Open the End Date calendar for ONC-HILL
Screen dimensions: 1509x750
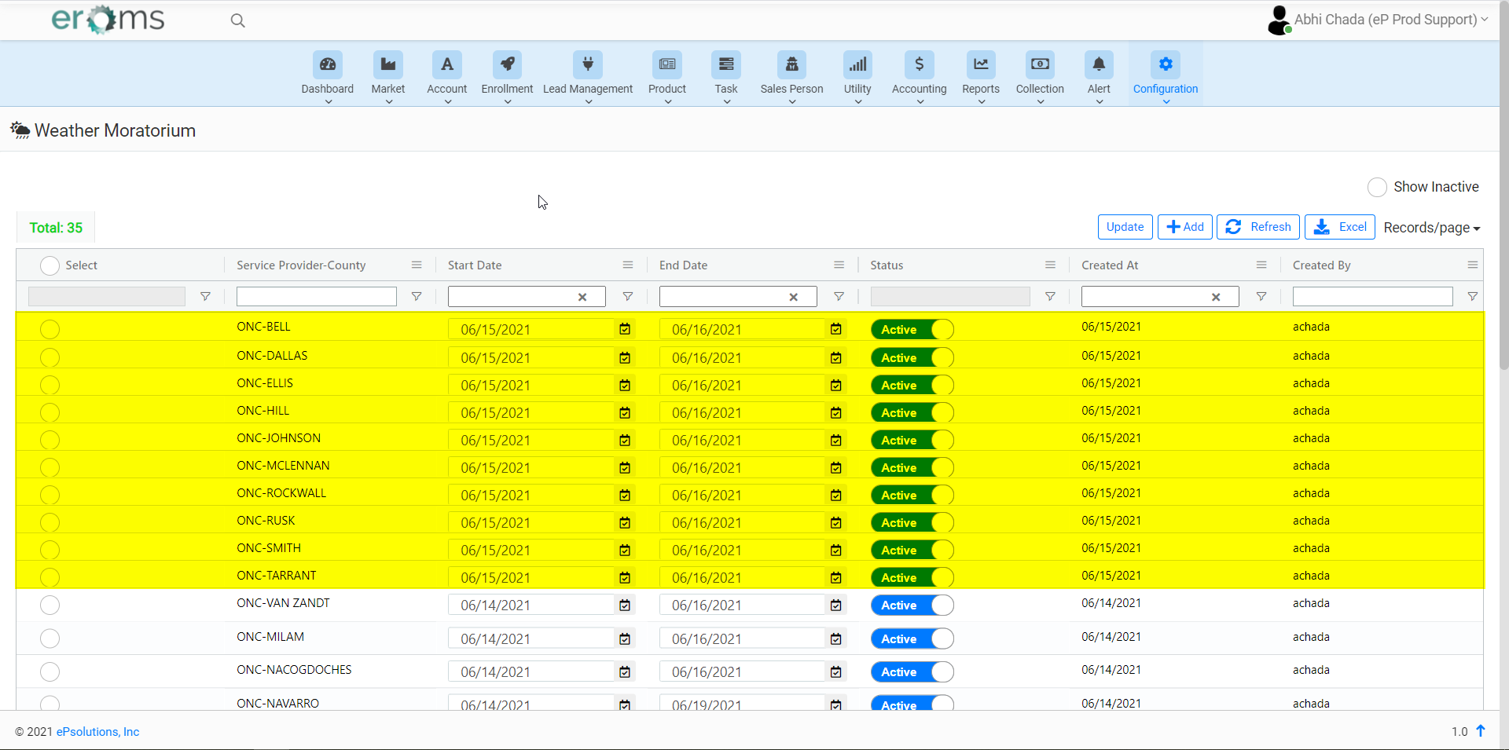[x=835, y=412]
